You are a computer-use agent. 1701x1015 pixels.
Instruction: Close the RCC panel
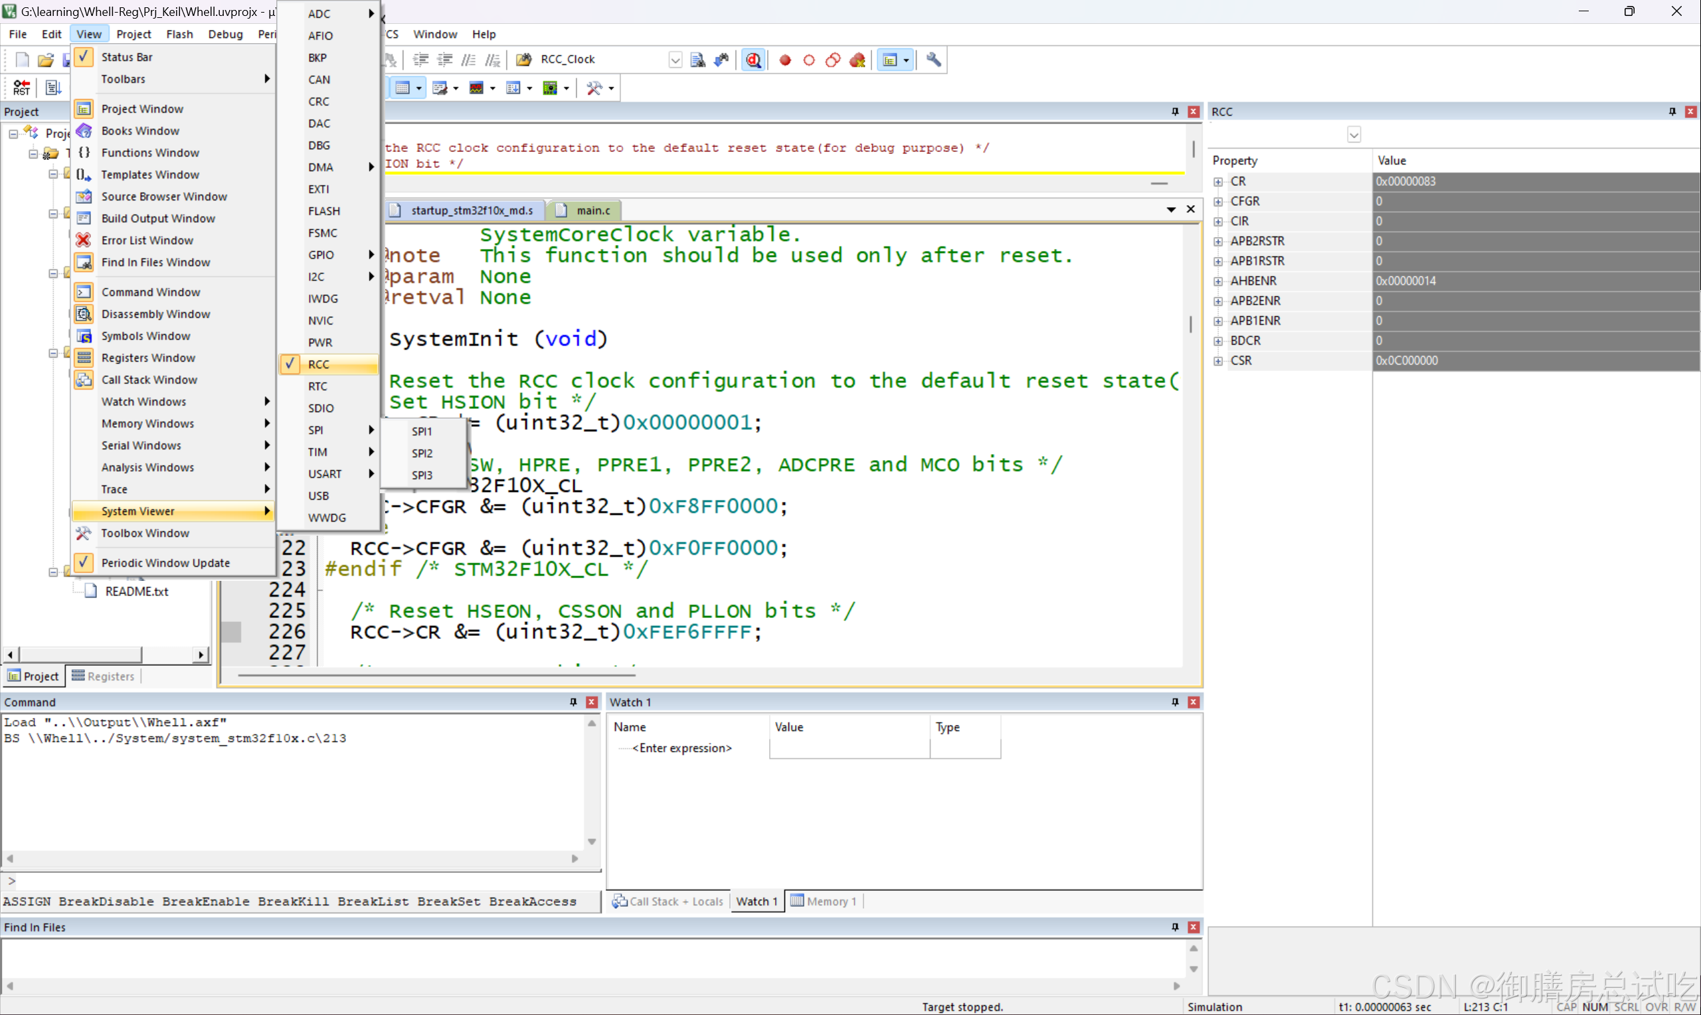(x=1690, y=112)
